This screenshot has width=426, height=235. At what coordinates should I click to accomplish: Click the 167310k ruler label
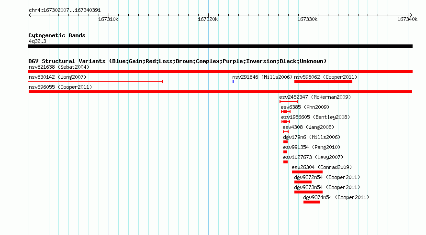click(x=108, y=19)
